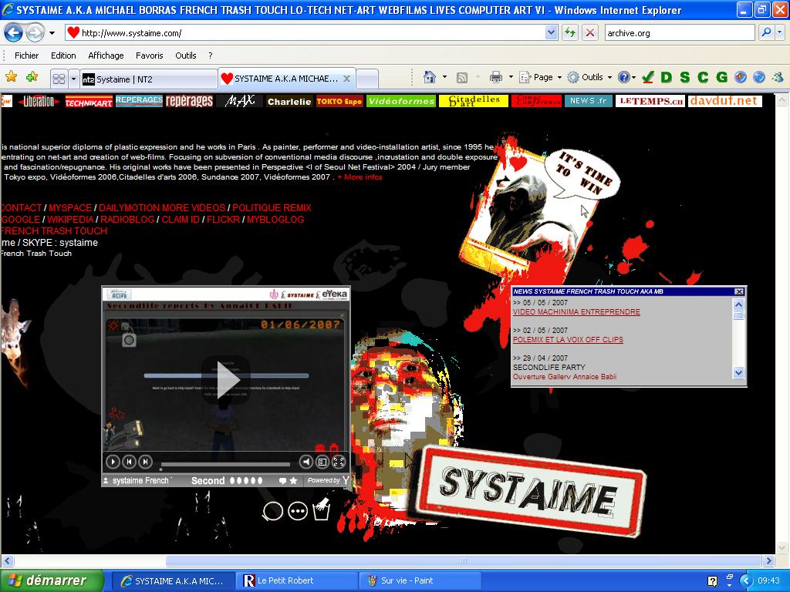Refresh the page with green arrows icon
Image resolution: width=790 pixels, height=592 pixels.
click(x=570, y=33)
